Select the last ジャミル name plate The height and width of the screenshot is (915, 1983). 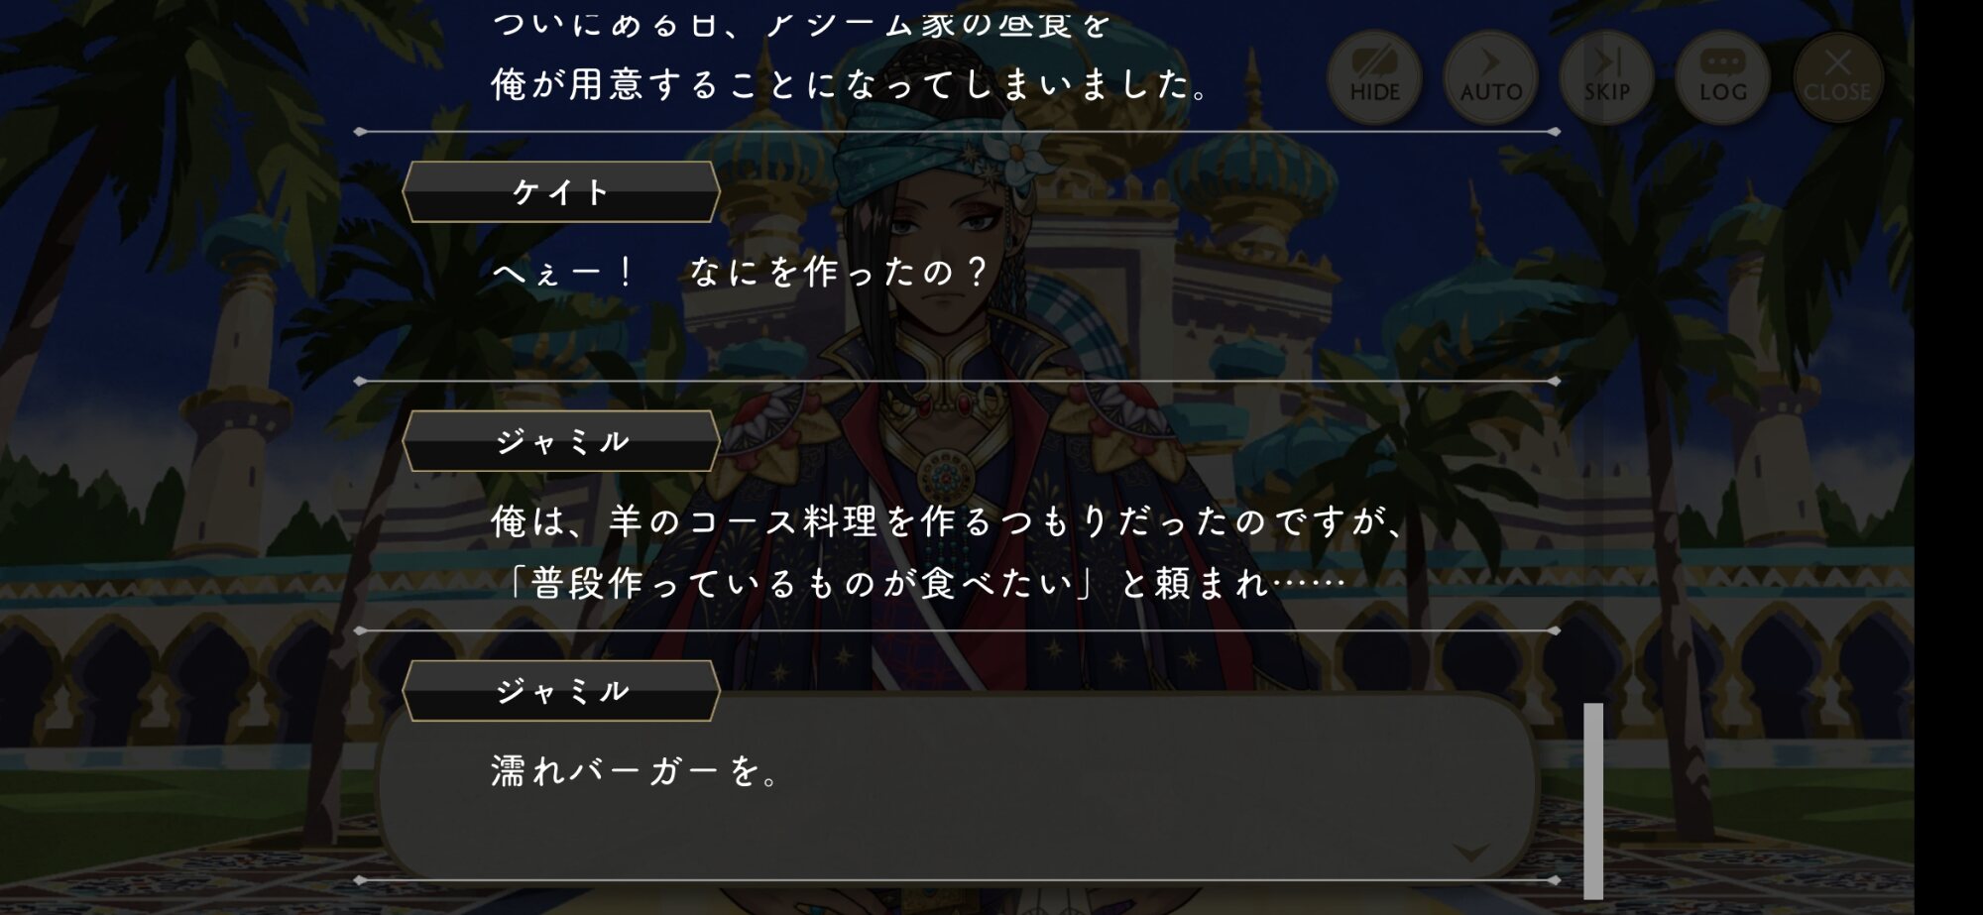coord(561,691)
